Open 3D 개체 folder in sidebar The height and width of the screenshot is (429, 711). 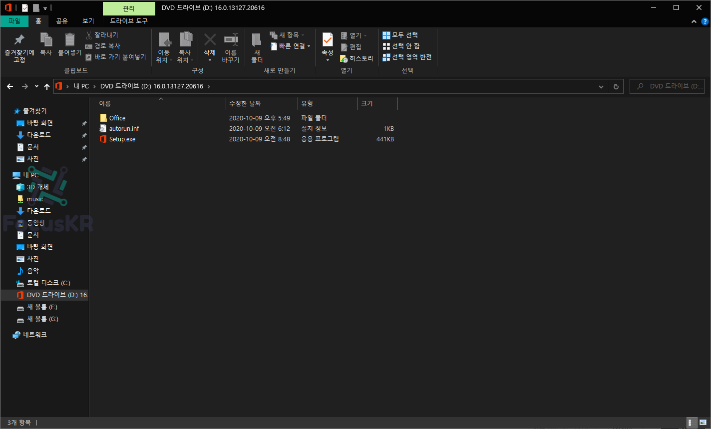32,187
